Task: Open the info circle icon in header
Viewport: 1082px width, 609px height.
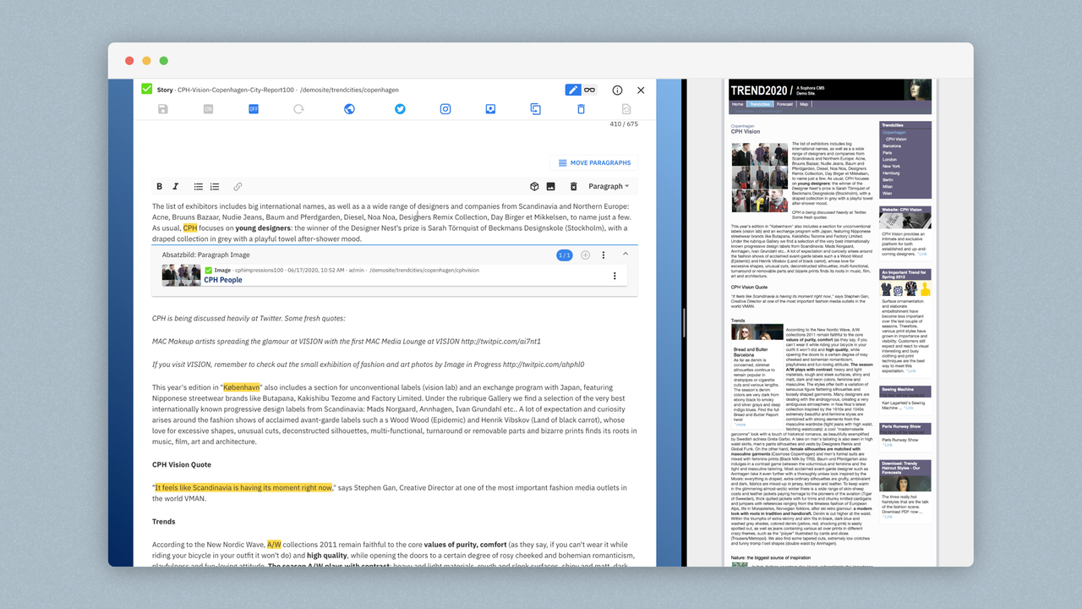Action: [x=617, y=90]
